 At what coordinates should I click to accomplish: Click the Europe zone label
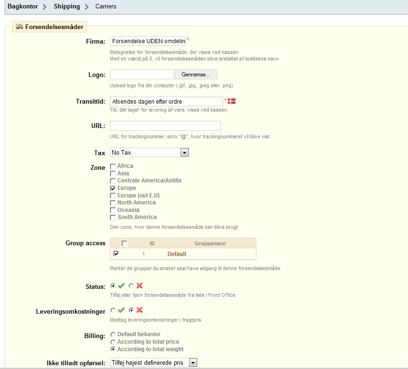click(127, 188)
